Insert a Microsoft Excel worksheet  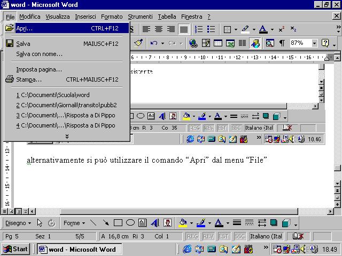(230, 43)
